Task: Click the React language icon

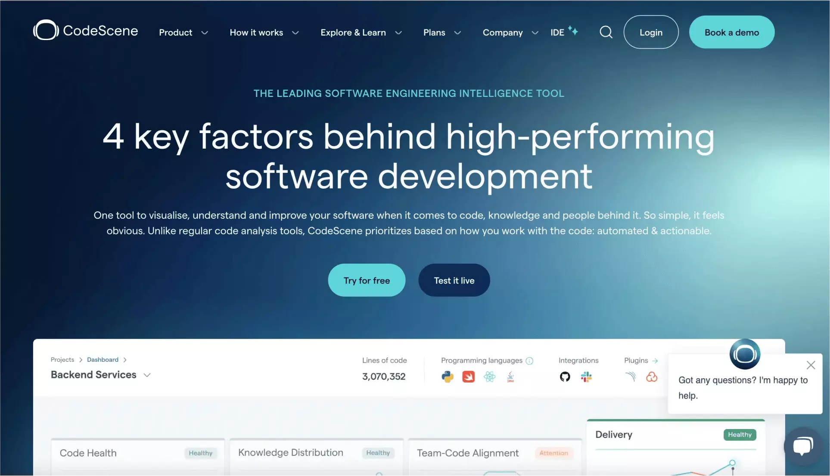Action: coord(490,376)
